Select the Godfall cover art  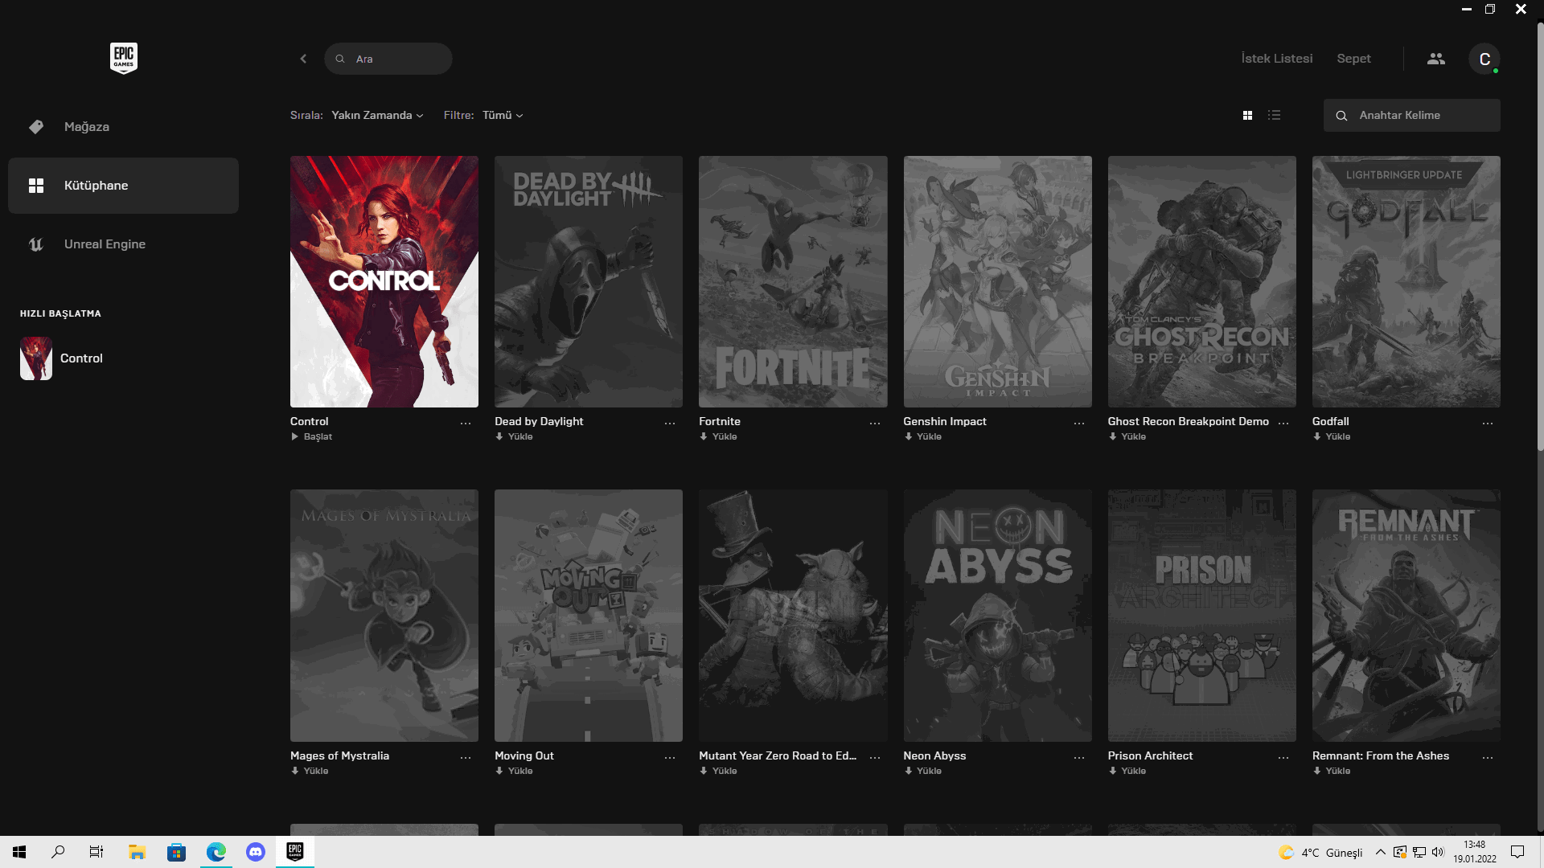pyautogui.click(x=1406, y=282)
